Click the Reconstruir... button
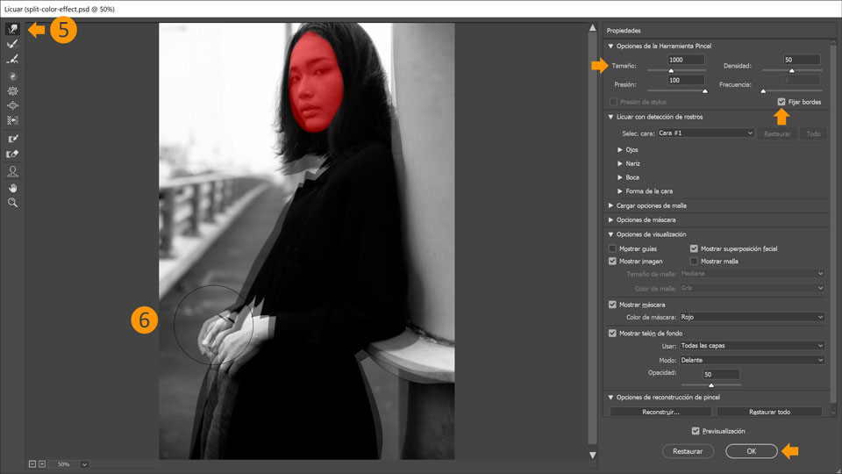The height and width of the screenshot is (474, 842). pyautogui.click(x=660, y=413)
